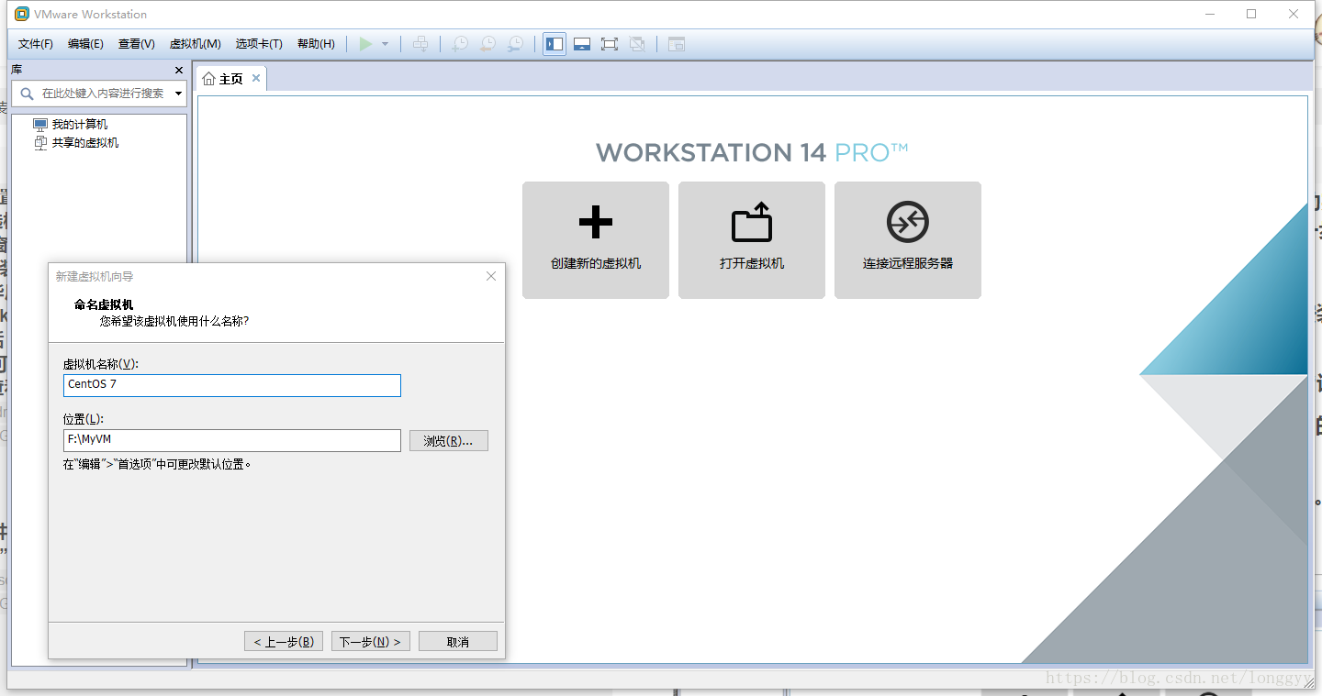Open the 查看(V) menu
This screenshot has height=696, width=1322.
[x=137, y=44]
